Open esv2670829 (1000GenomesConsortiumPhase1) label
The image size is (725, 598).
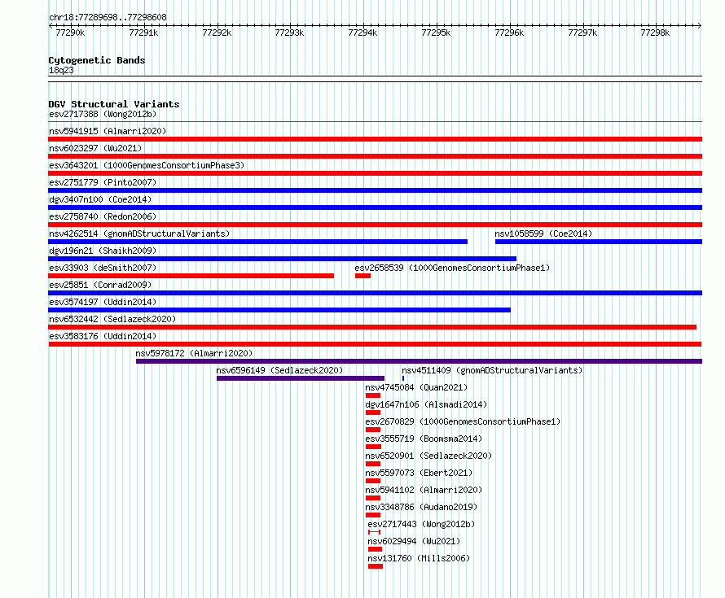tap(463, 421)
